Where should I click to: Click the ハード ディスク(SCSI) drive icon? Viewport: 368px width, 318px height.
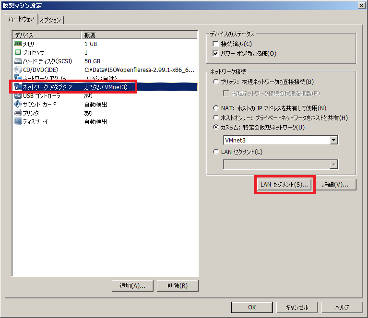[18, 61]
